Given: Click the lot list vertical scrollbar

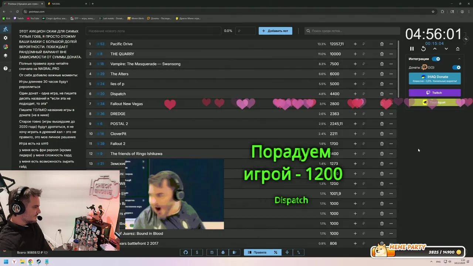Looking at the screenshot, I should (398, 68).
